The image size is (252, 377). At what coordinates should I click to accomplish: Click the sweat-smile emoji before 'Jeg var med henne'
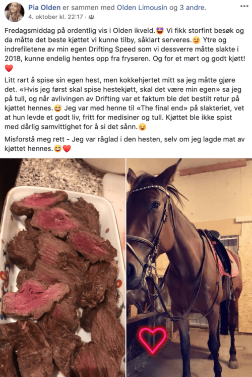pyautogui.click(x=57, y=109)
